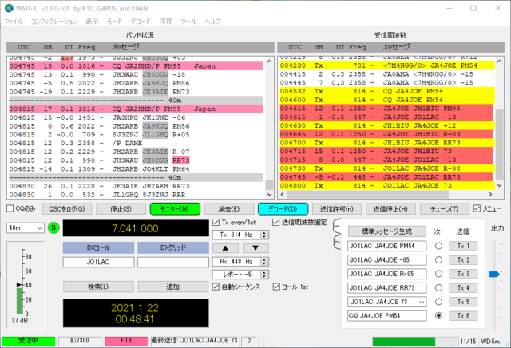Click the empty DXグリッド input field
The height and width of the screenshot is (348, 511).
tap(173, 262)
